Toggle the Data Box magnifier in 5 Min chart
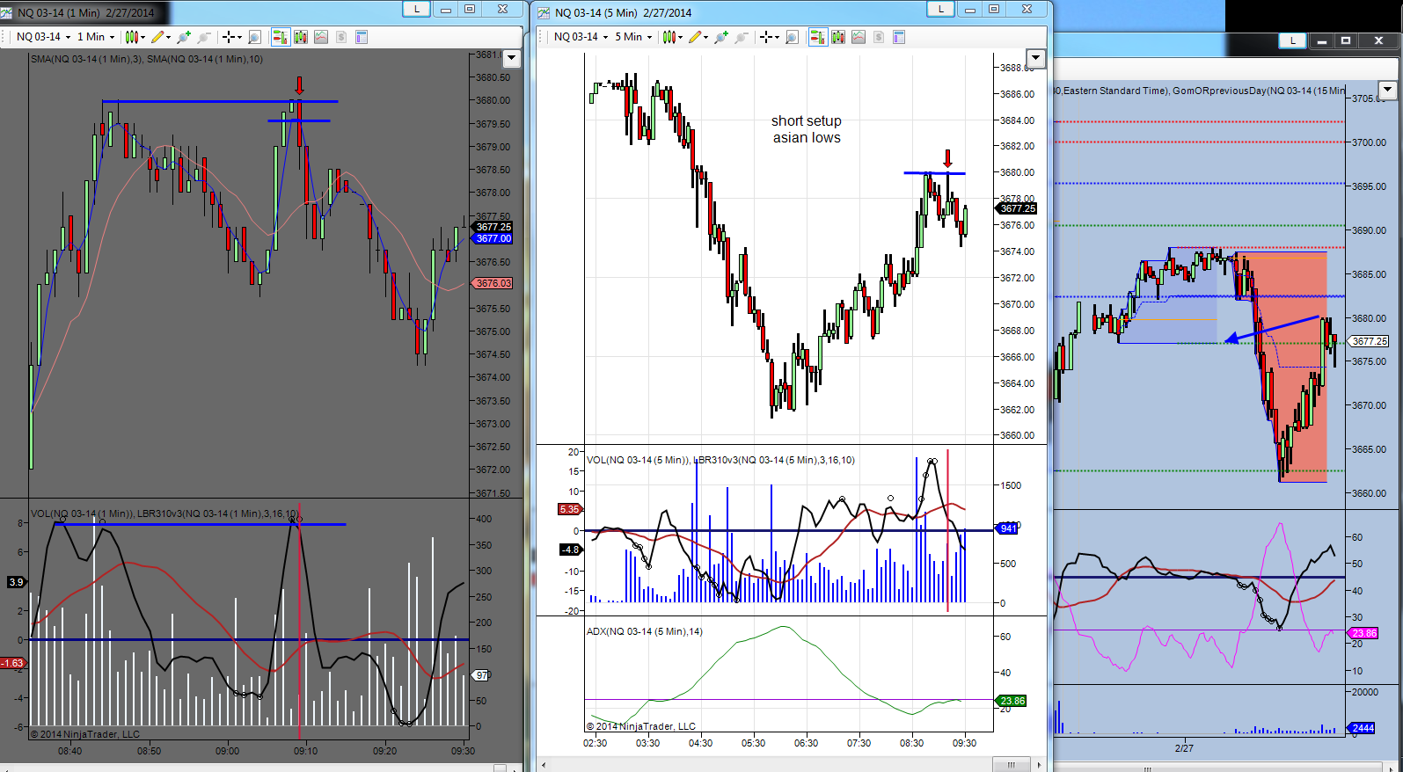This screenshot has width=1403, height=772. click(793, 37)
